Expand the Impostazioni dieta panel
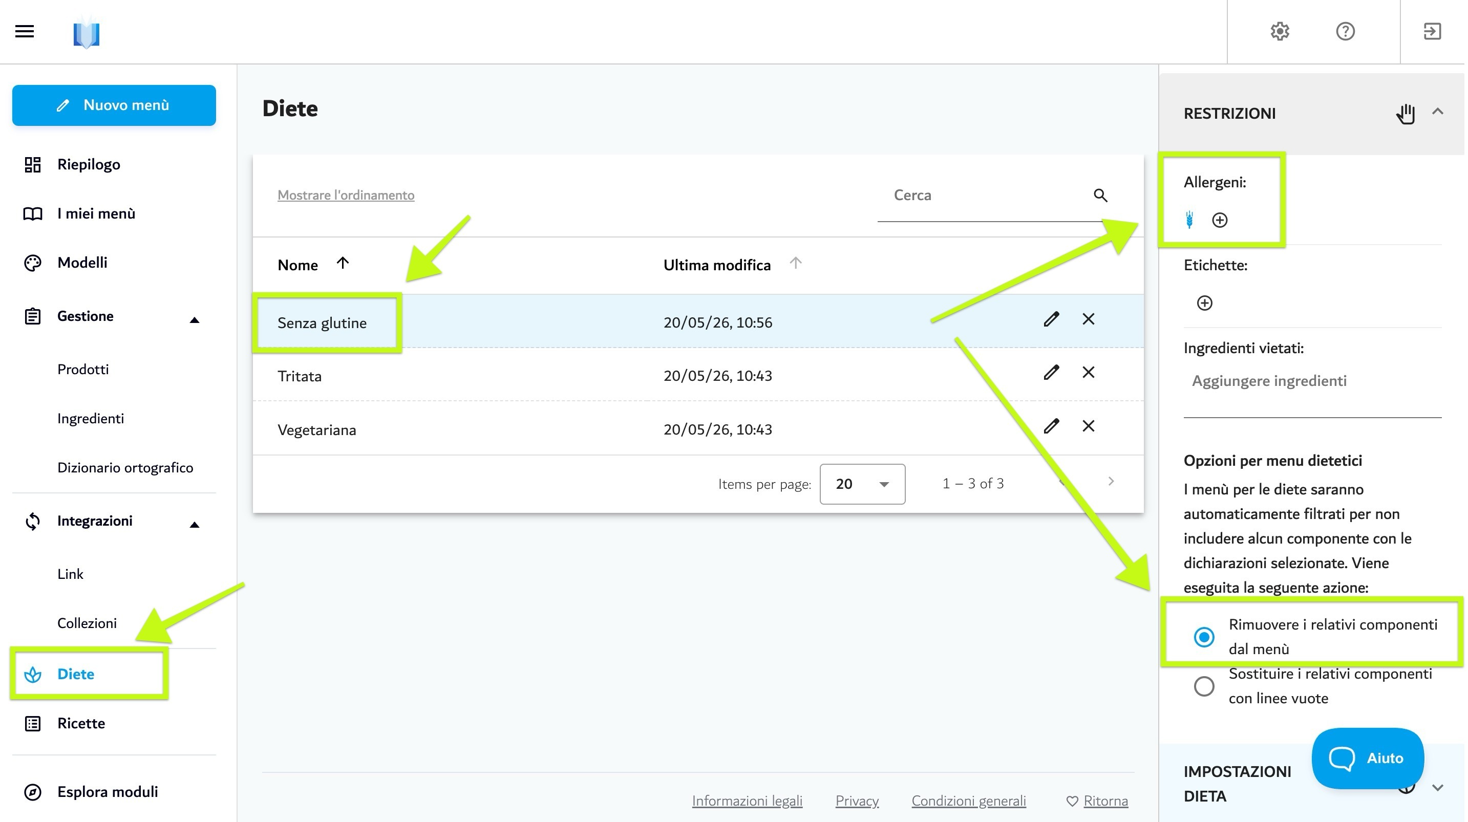The image size is (1468, 822). (x=1438, y=788)
